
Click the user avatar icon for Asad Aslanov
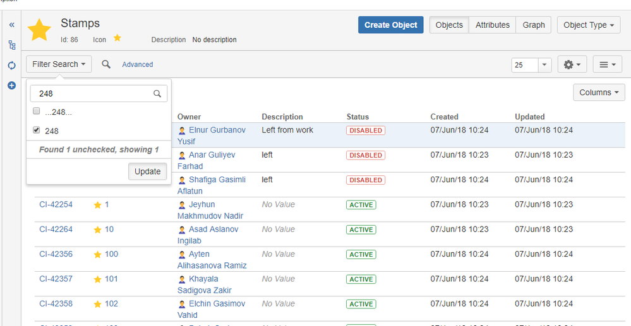click(182, 230)
